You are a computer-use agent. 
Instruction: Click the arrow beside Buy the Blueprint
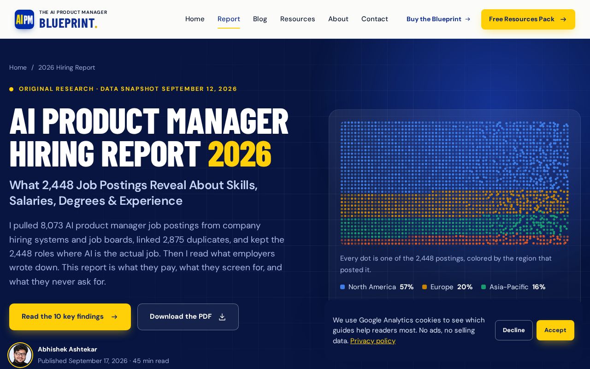[x=467, y=19]
